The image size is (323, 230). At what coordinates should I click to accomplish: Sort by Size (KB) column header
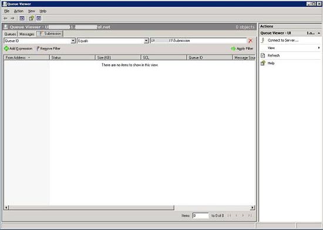[x=118, y=58]
